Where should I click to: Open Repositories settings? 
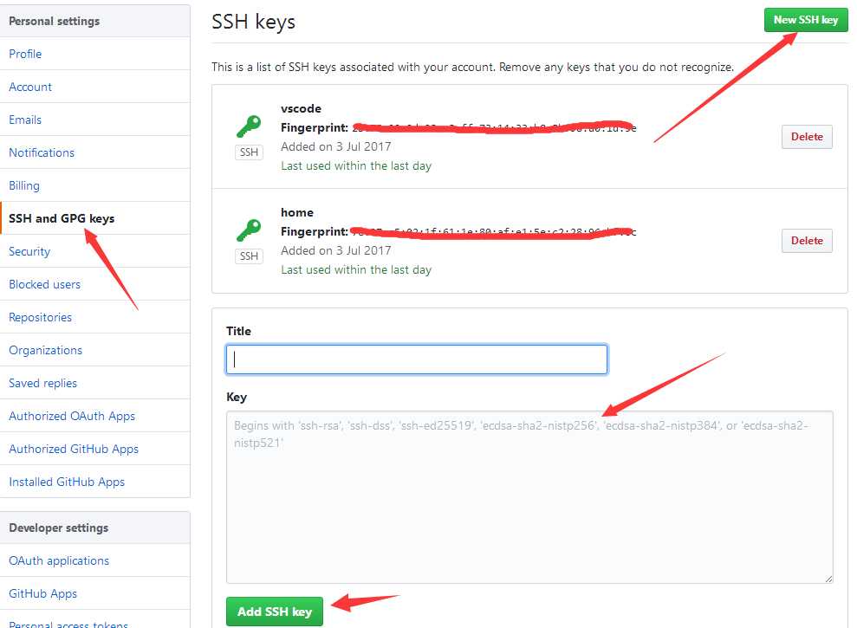pyautogui.click(x=41, y=318)
